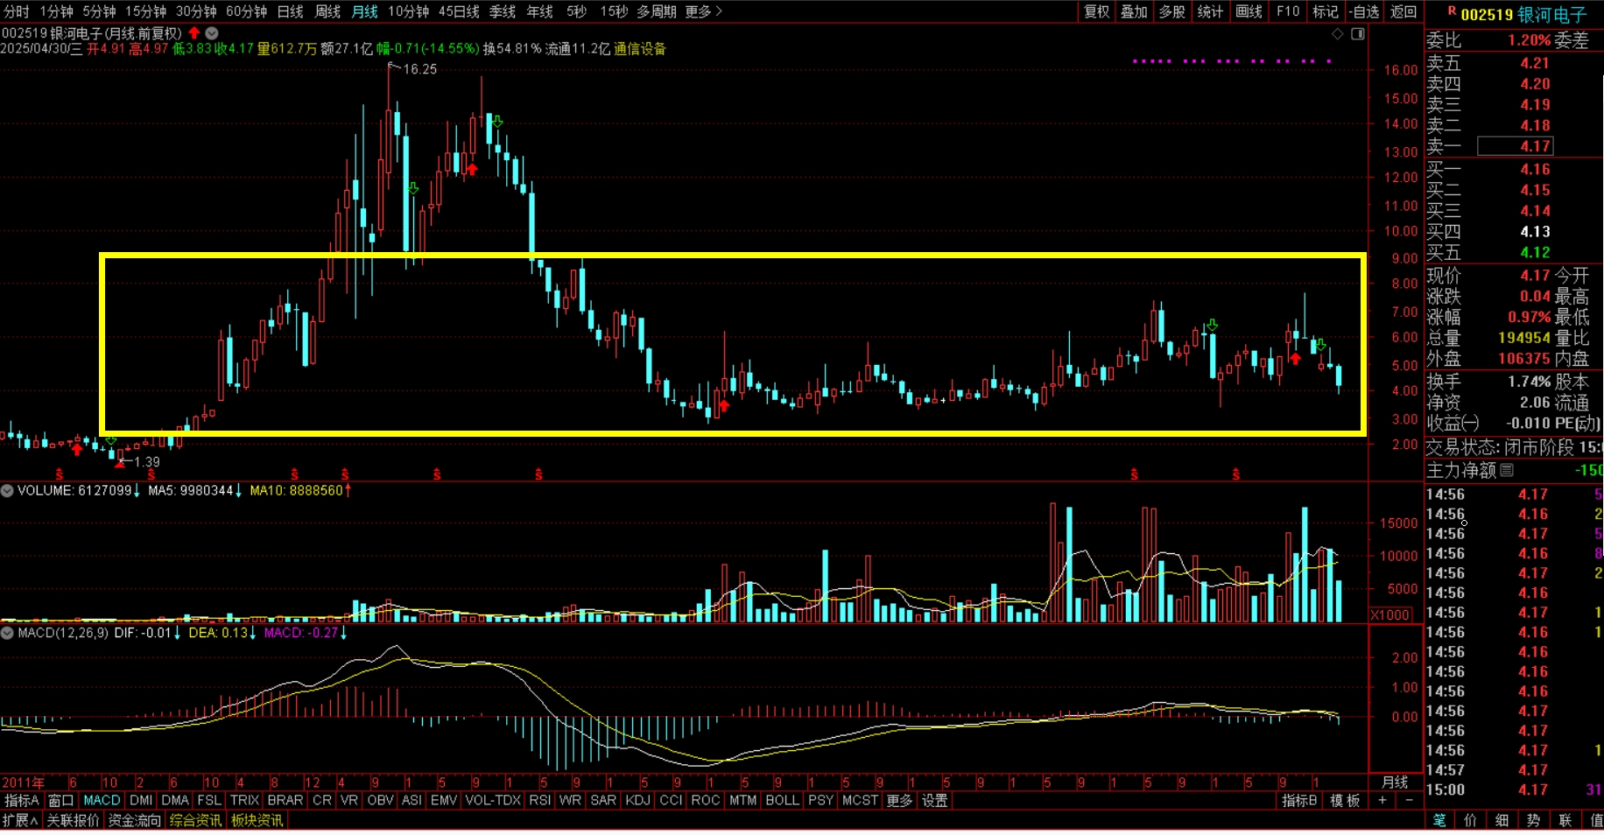The width and height of the screenshot is (1604, 835).
Task: Switch to the 季线 quarterly tab
Action: pyautogui.click(x=503, y=11)
